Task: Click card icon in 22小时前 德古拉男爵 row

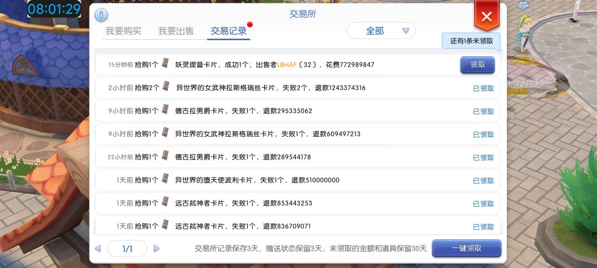Action: [165, 156]
